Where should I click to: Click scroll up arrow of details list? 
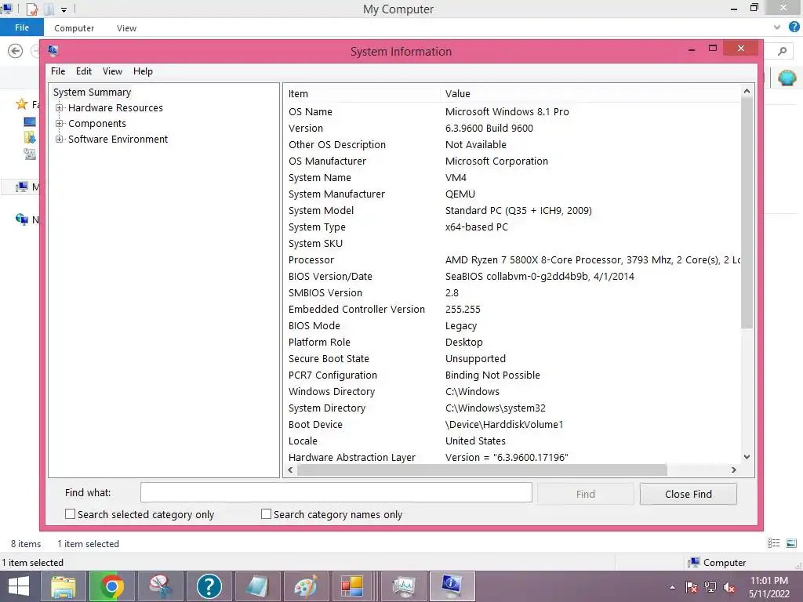747,91
